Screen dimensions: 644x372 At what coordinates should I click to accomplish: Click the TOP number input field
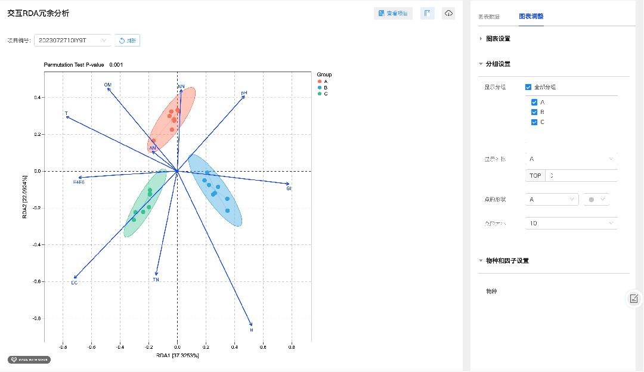pyautogui.click(x=580, y=175)
